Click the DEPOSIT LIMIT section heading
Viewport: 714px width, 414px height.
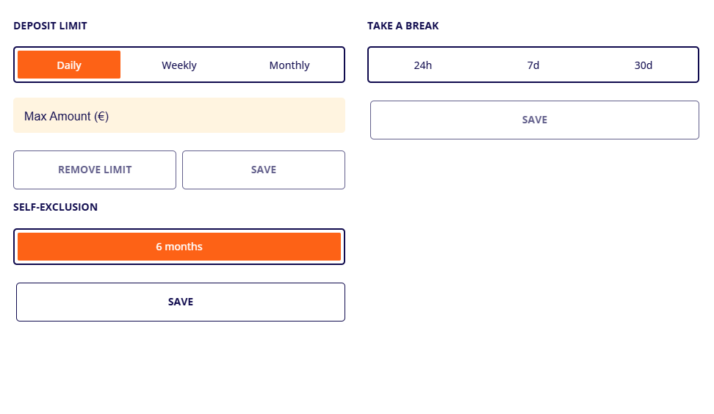(50, 26)
